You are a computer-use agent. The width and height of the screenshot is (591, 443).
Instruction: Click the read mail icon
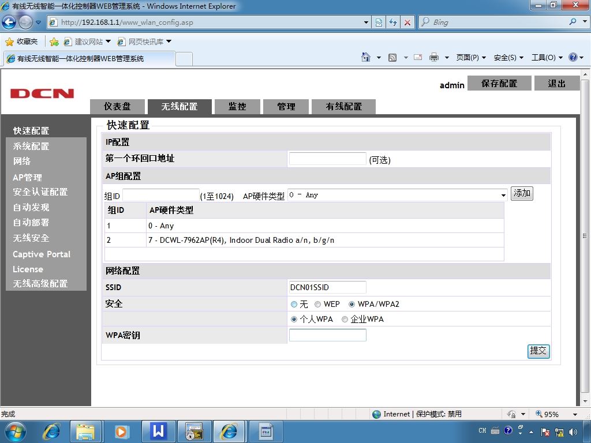click(x=418, y=57)
